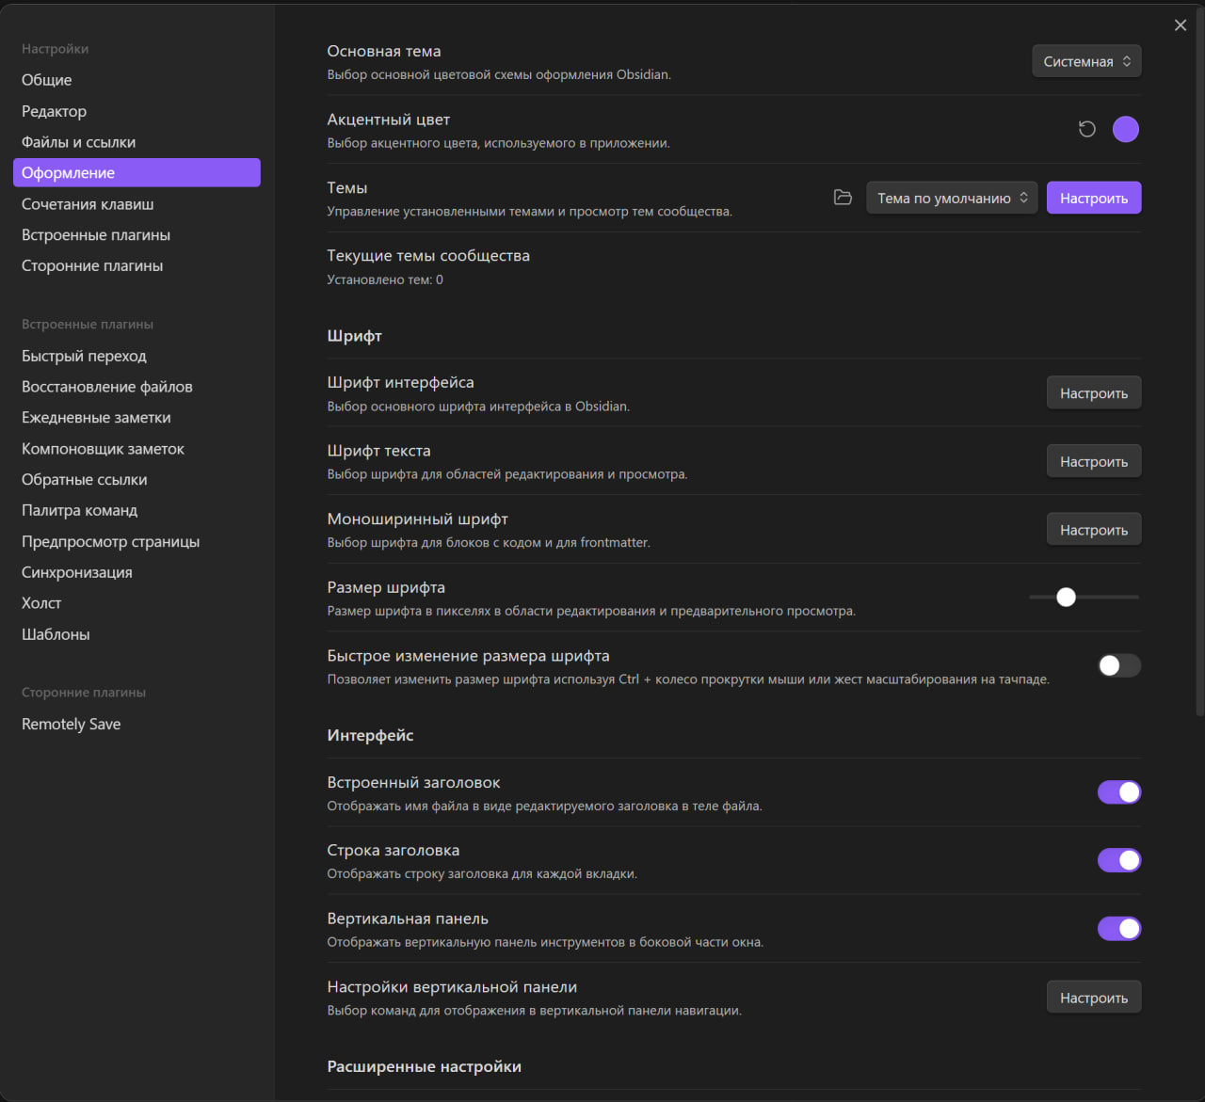Viewport: 1205px width, 1102px height.
Task: Open the accent color picker swatch
Action: [1126, 129]
